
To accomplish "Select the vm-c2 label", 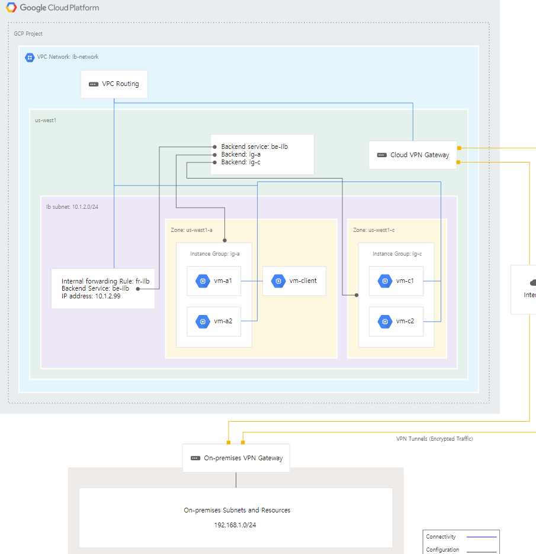I will (405, 321).
